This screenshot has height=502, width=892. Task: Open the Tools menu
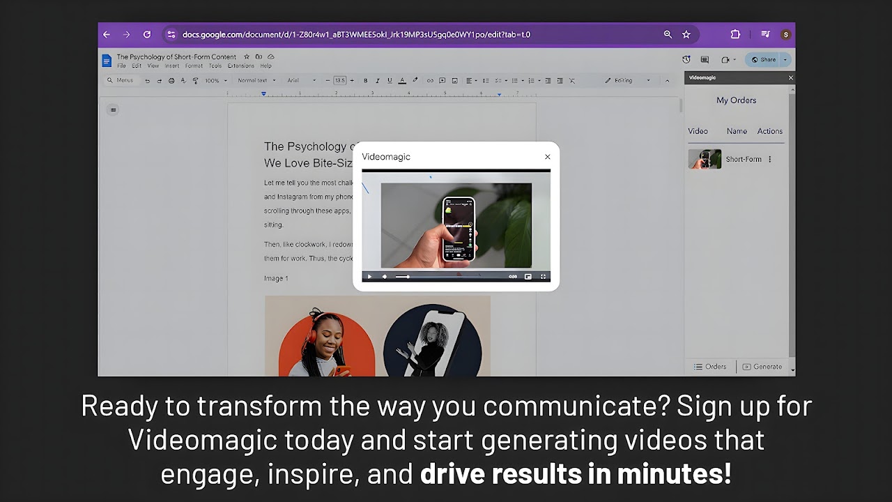tap(215, 66)
